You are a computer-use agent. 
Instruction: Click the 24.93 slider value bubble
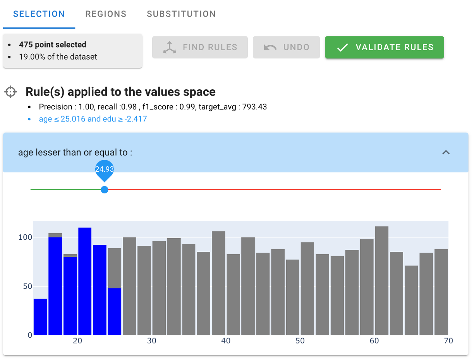point(105,169)
